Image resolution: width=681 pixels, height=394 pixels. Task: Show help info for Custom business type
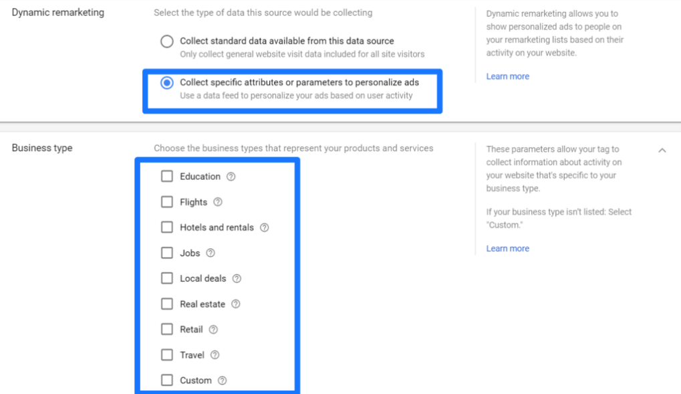(223, 380)
